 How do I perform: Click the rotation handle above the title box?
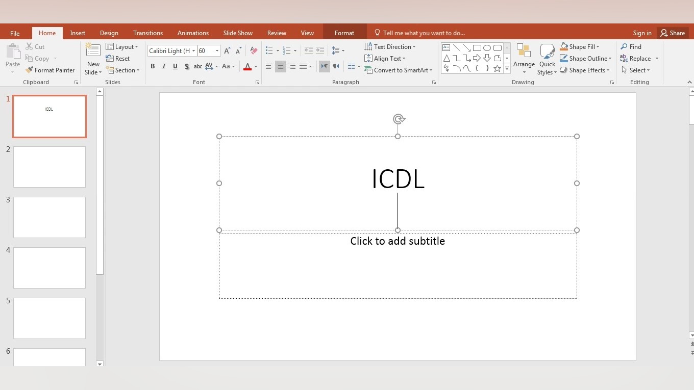pyautogui.click(x=399, y=119)
